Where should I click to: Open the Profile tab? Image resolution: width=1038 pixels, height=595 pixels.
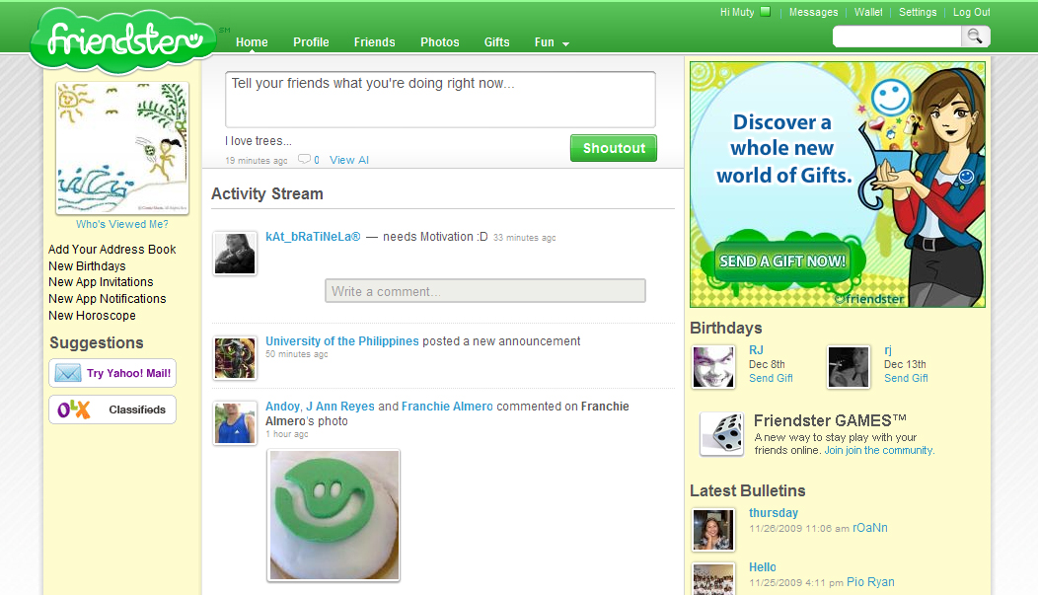point(311,42)
